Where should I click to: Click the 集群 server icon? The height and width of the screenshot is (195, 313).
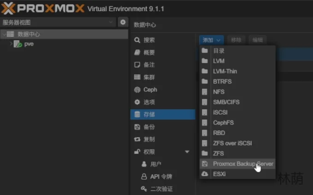click(137, 77)
